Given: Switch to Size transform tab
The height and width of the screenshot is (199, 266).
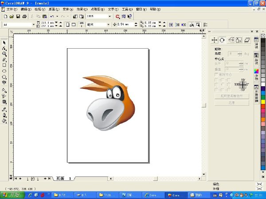Looking at the screenshot, I should coord(239,40).
